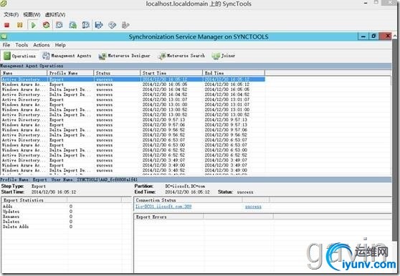
Task: Click the Export Statistics column header
Action: (34, 200)
